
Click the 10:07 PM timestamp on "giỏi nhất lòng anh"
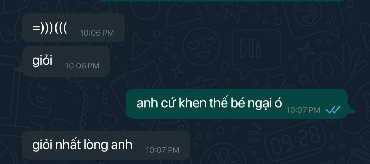[x=162, y=150]
